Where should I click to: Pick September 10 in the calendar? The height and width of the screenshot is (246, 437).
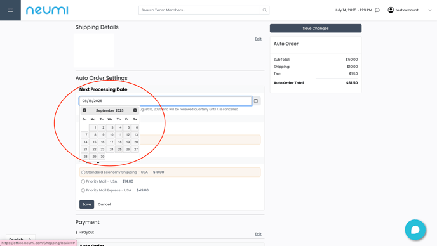coord(110,134)
